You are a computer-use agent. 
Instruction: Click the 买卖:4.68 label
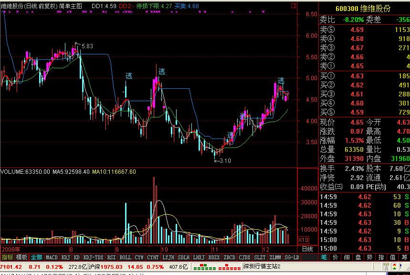(x=187, y=6)
